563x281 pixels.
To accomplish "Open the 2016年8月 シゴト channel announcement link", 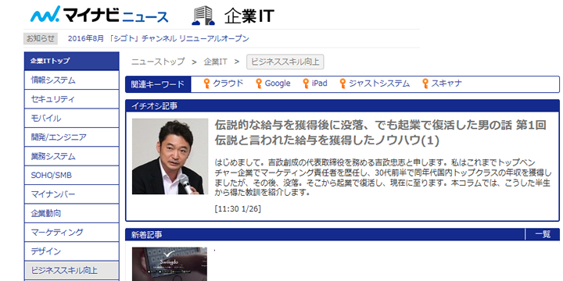I will click(x=158, y=38).
